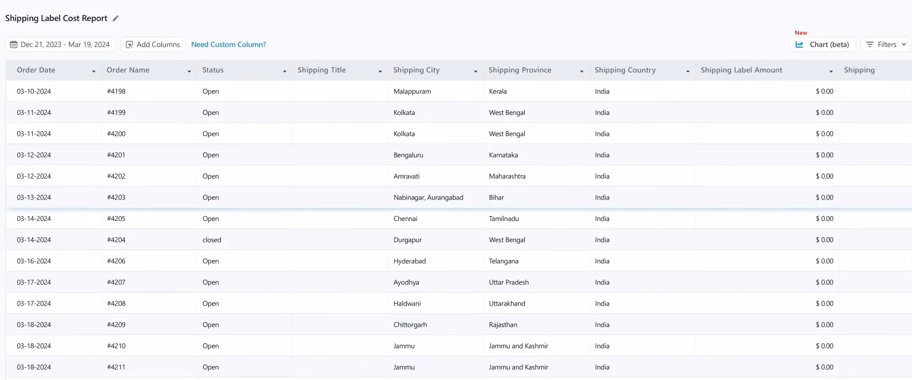Image resolution: width=912 pixels, height=380 pixels.
Task: Open the Dec 21, 2023 - Mar 19, 2024 date picker
Action: pyautogui.click(x=60, y=45)
